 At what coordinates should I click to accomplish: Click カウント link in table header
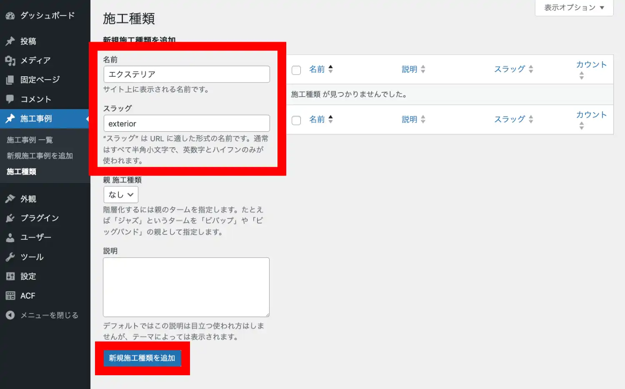[x=591, y=65]
